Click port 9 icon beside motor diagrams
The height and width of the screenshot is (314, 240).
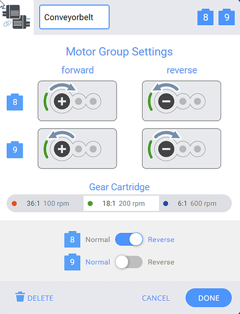coord(15,149)
